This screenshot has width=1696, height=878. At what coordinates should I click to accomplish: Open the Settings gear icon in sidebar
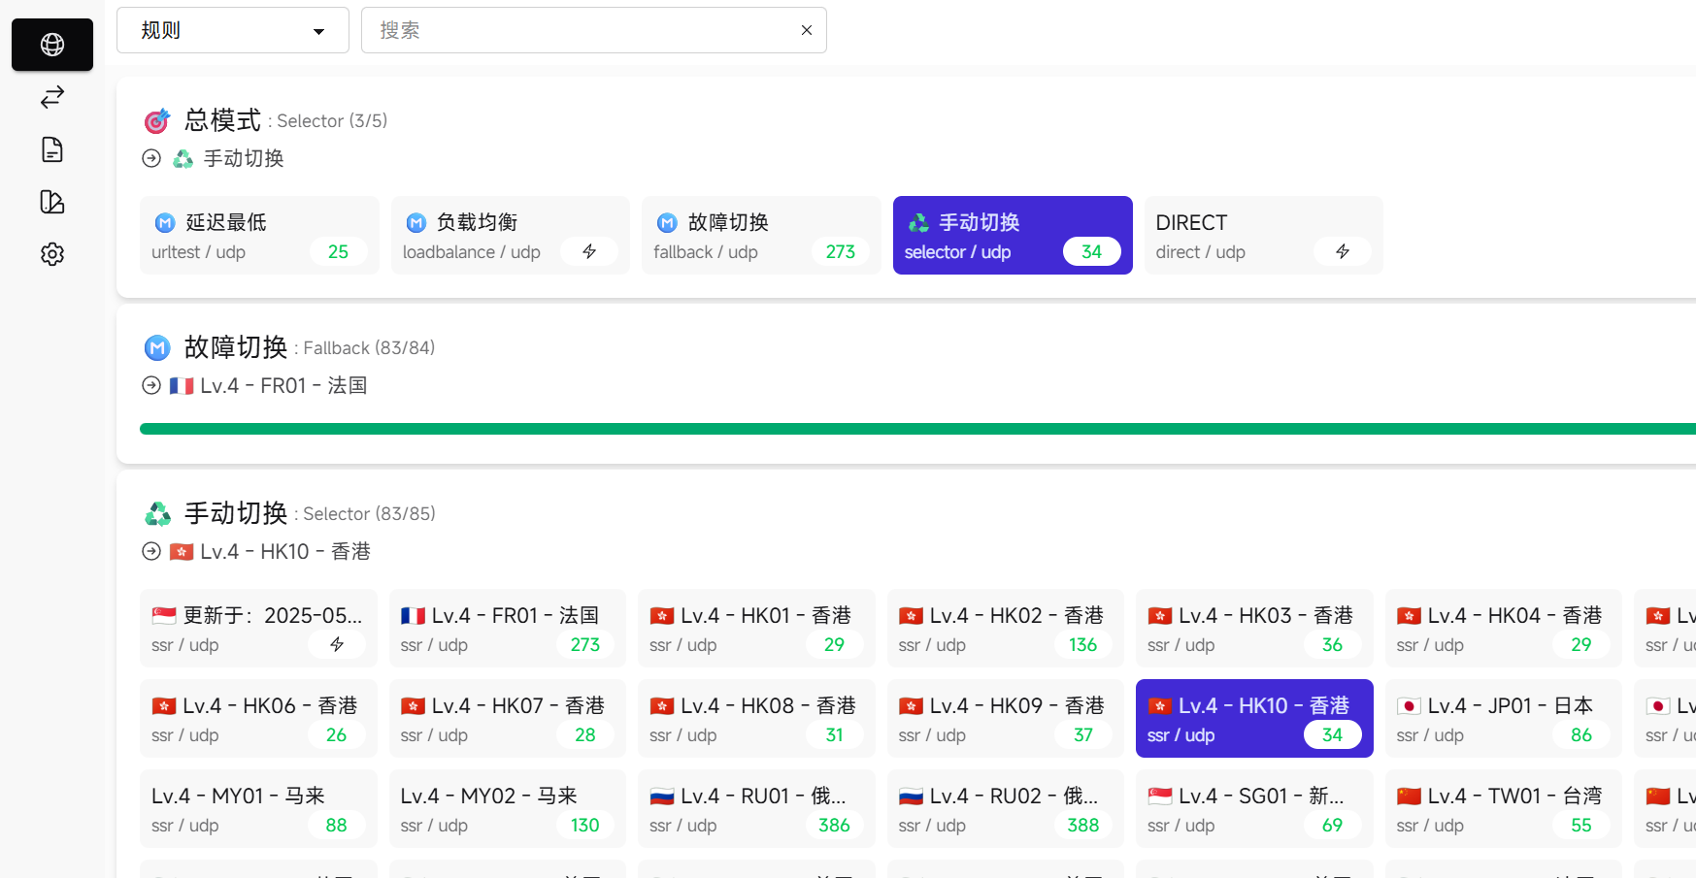pyautogui.click(x=52, y=254)
